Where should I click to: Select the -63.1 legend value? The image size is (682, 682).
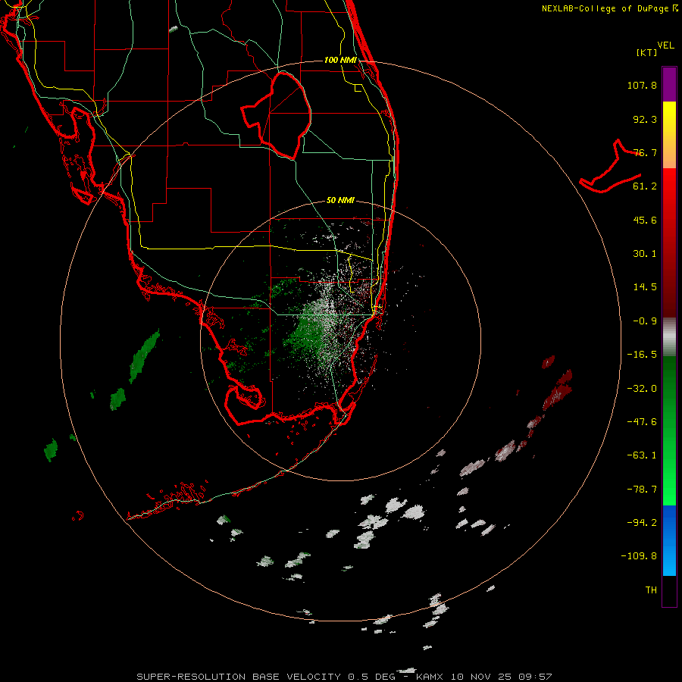click(642, 455)
